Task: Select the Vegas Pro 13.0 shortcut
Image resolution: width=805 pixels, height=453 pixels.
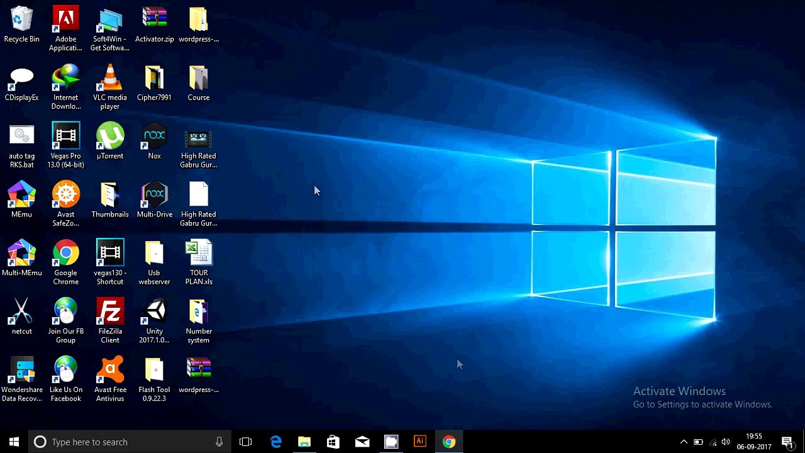Action: click(x=66, y=146)
